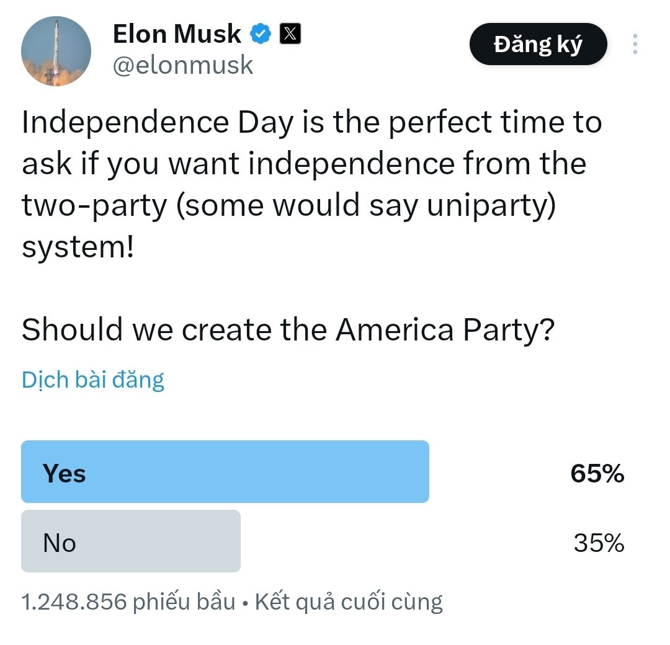Click the Kết quả cuối cùng label
Screen dimensions: 670x645
pyautogui.click(x=349, y=602)
